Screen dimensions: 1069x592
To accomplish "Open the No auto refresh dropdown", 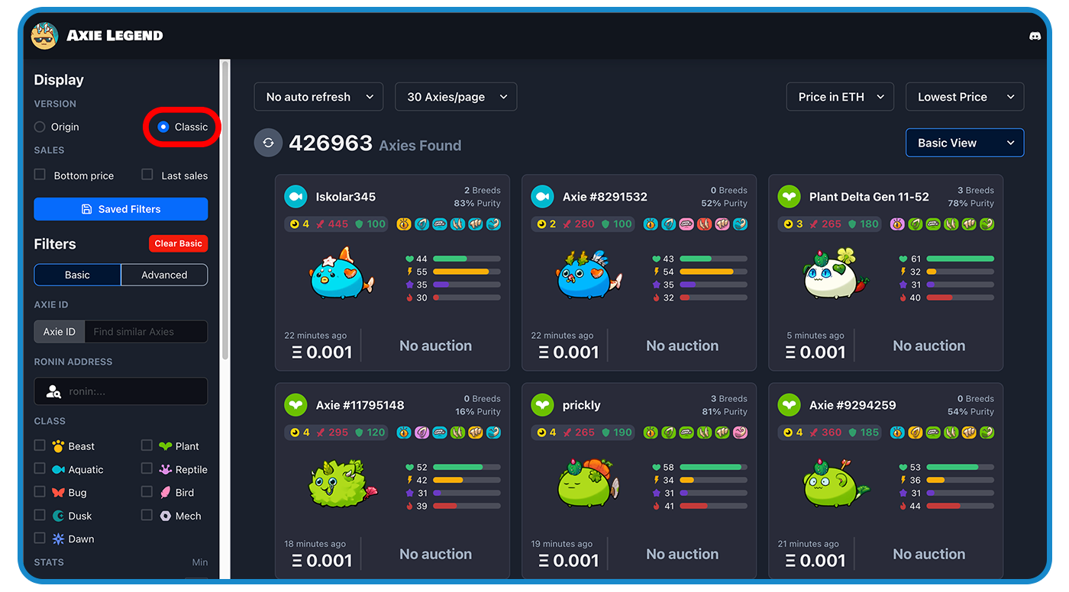I will tap(318, 97).
